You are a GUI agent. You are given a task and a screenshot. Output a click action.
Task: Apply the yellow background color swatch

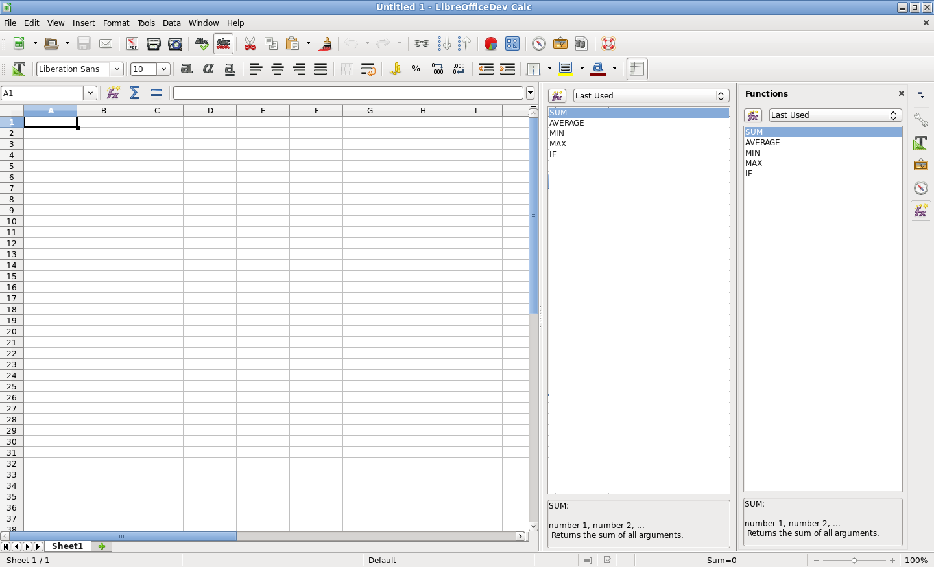(566, 69)
